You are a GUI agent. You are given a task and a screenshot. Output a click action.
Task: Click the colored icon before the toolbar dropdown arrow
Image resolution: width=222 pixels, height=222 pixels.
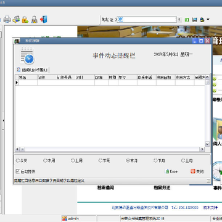coord(202,20)
